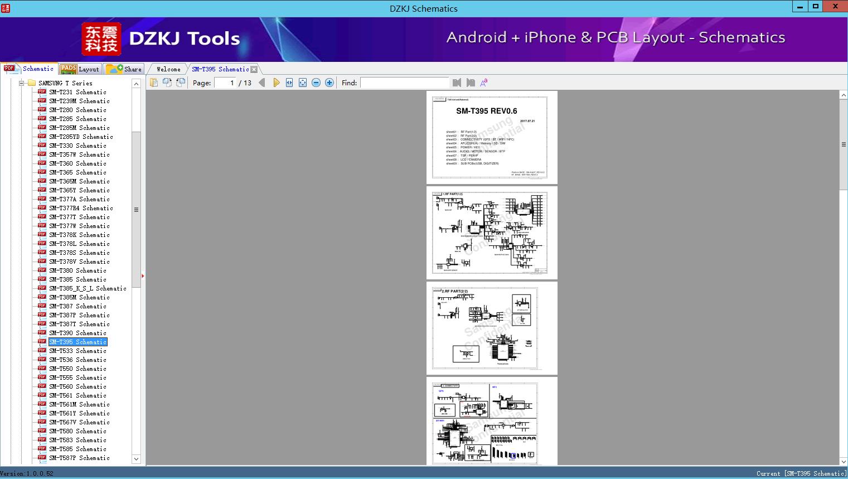Image resolution: width=848 pixels, height=479 pixels.
Task: Click the DZKJ Tools logo
Action: click(x=161, y=38)
